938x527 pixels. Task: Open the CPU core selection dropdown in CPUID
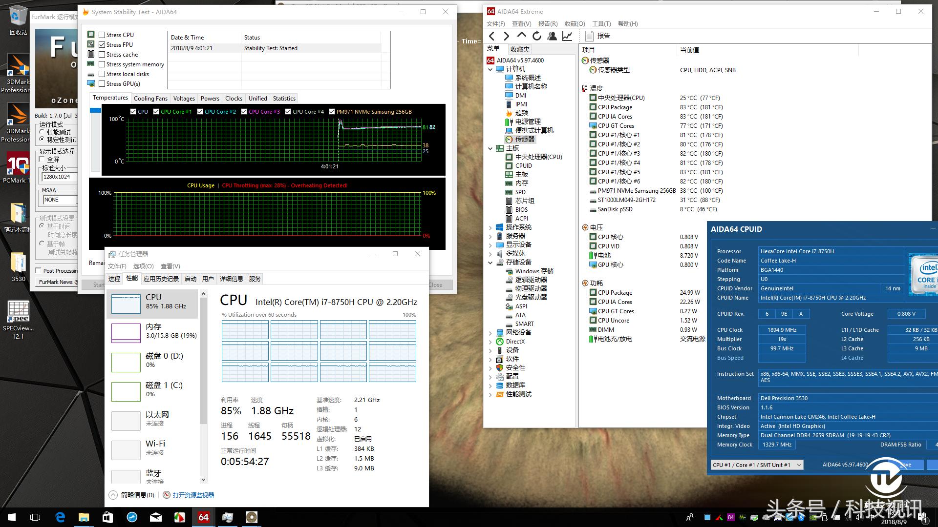pos(799,465)
